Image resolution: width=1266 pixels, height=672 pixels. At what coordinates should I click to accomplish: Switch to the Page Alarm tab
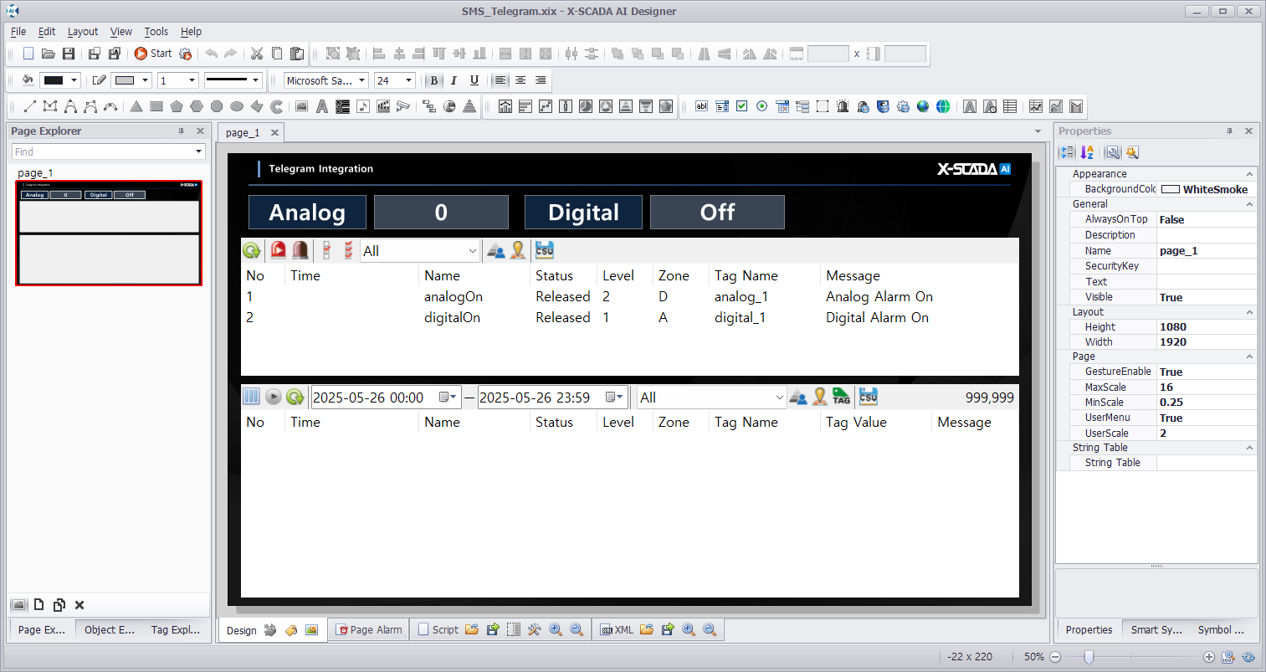[x=369, y=630]
